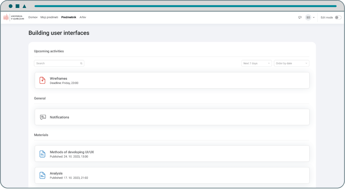Click the Methods of developing UI/UX document icon

[x=42, y=154]
